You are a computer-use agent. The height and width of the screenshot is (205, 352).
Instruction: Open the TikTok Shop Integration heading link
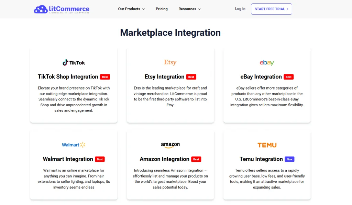68,77
